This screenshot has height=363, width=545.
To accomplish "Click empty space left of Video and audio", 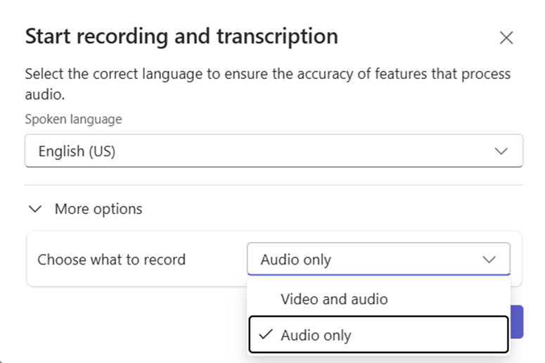I will click(265, 299).
